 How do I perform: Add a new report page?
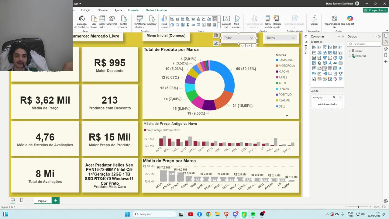pyautogui.click(x=56, y=201)
